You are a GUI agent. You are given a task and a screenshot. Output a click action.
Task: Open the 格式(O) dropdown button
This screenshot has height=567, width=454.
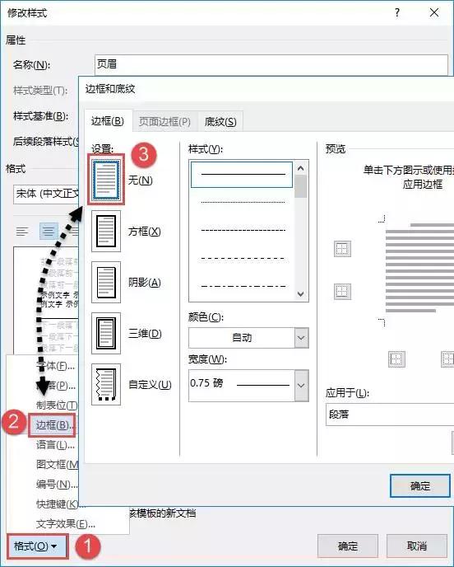click(36, 546)
